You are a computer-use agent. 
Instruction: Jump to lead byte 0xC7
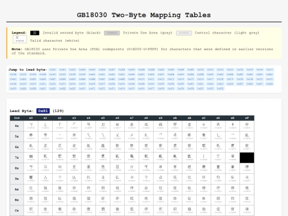click(211, 79)
